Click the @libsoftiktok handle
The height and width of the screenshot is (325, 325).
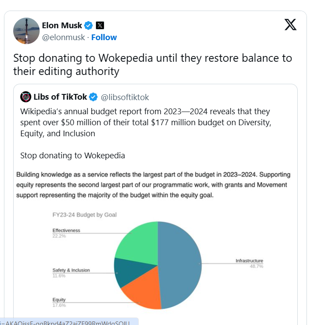(x=125, y=97)
